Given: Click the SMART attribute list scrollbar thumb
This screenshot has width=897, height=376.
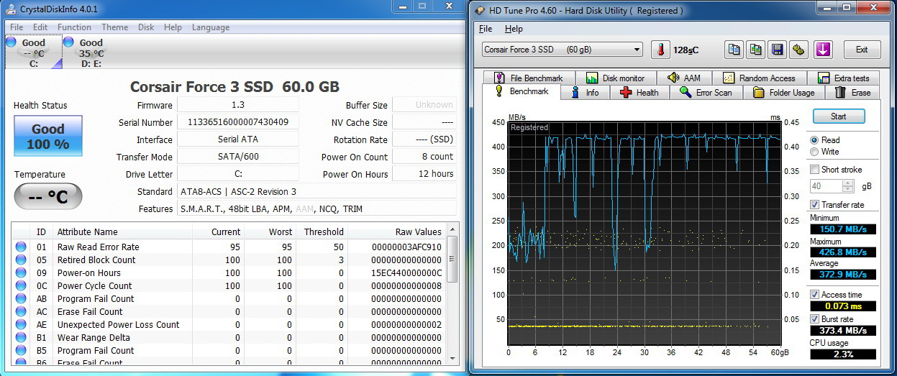Looking at the screenshot, I should coord(452,258).
